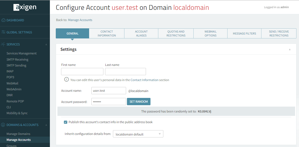Image resolution: width=299 pixels, height=147 pixels.
Task: Open the Inherit configuration details dropdown
Action: pyautogui.click(x=138, y=134)
